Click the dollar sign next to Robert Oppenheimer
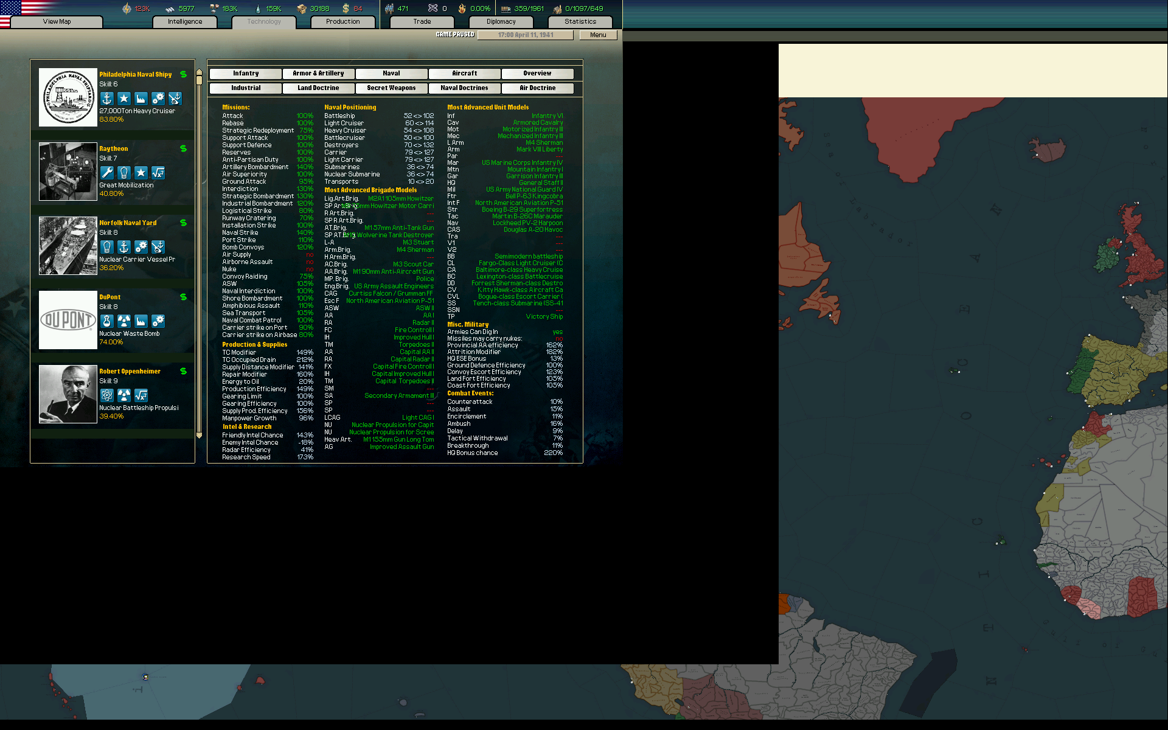Screen dimensions: 1168x730 tap(183, 371)
